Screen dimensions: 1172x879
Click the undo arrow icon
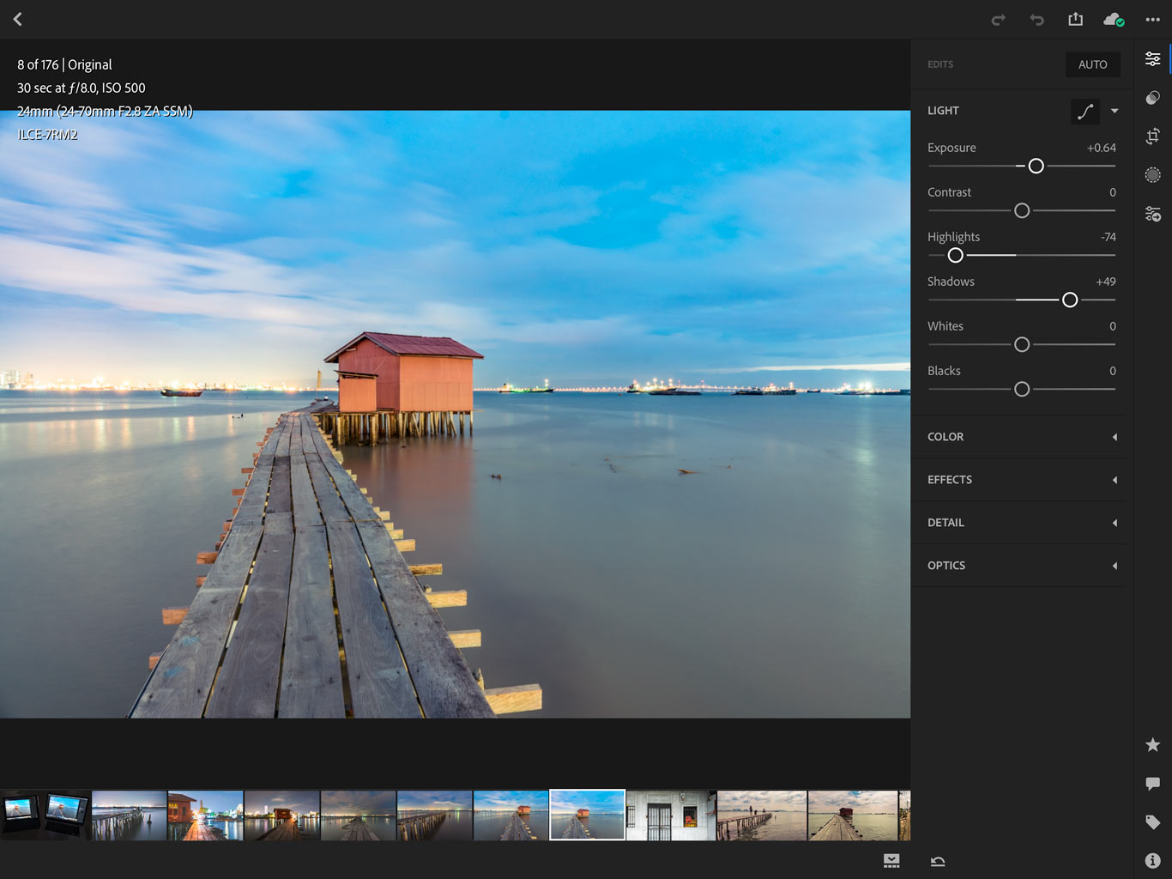click(1036, 20)
